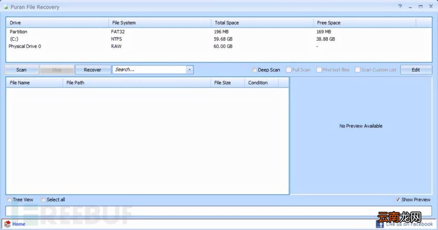Viewport: 438px width, 230px height.
Task: Expand the Search dropdown arrow
Action: 190,70
